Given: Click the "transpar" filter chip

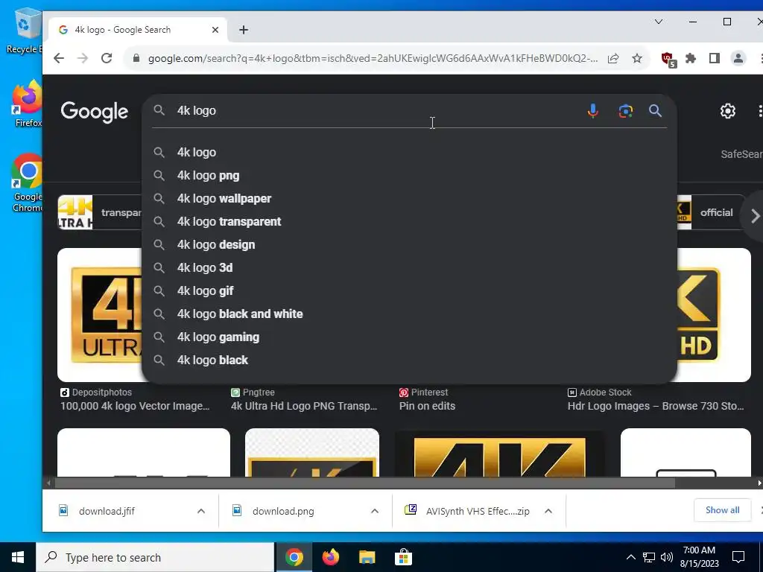Looking at the screenshot, I should [x=100, y=212].
